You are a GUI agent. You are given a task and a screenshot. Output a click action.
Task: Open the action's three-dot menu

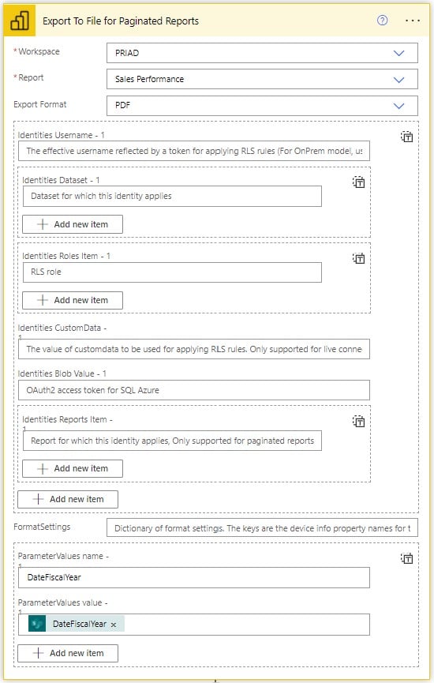tap(412, 21)
